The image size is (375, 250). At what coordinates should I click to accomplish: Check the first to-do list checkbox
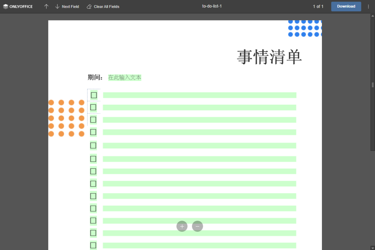pos(93,94)
